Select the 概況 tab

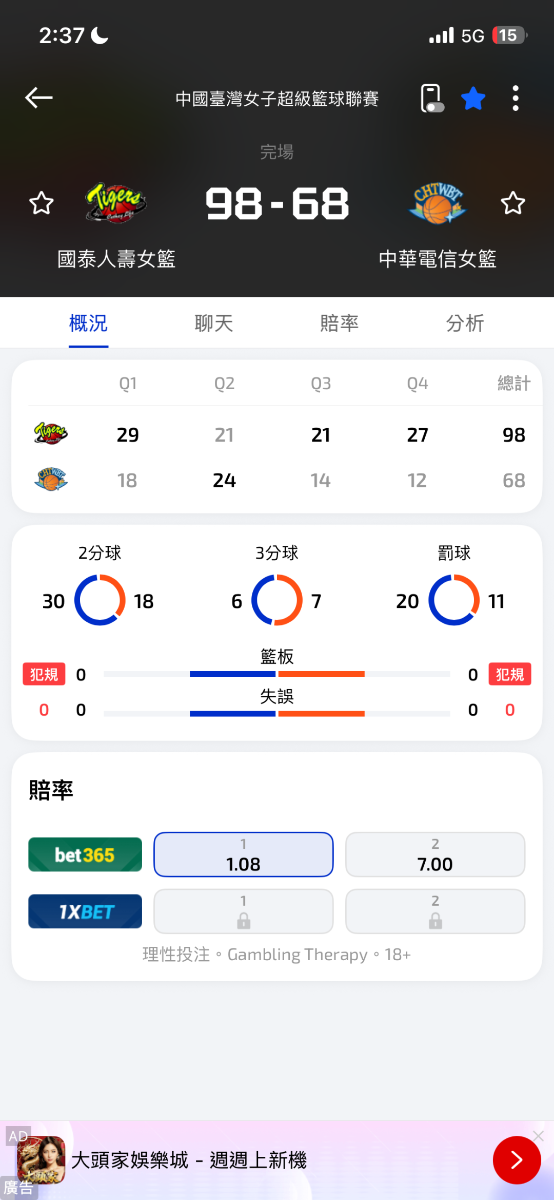(88, 323)
